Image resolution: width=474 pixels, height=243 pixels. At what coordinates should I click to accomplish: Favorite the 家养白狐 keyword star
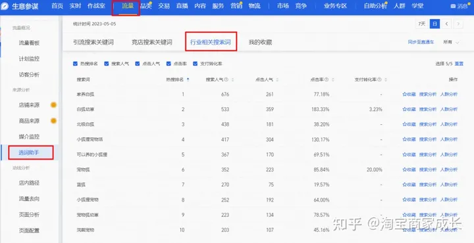pyautogui.click(x=404, y=95)
